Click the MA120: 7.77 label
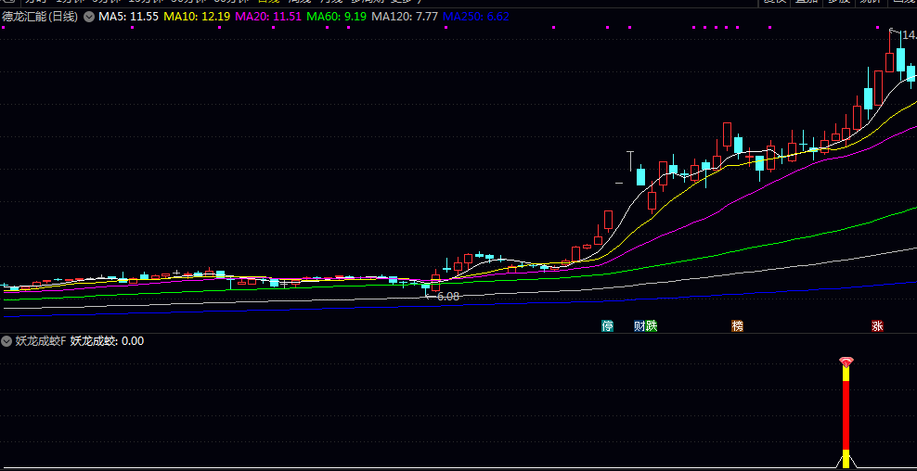 pyautogui.click(x=405, y=17)
